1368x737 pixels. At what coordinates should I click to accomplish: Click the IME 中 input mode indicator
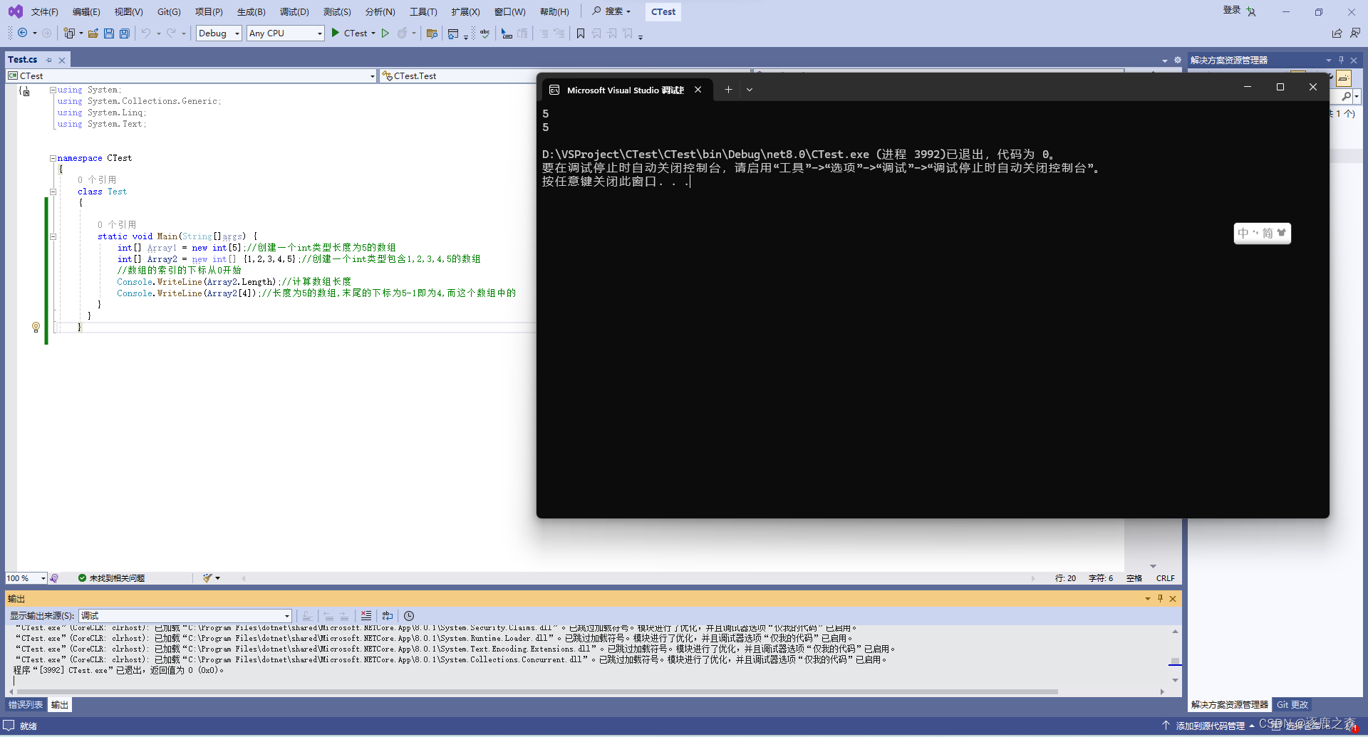coord(1243,233)
